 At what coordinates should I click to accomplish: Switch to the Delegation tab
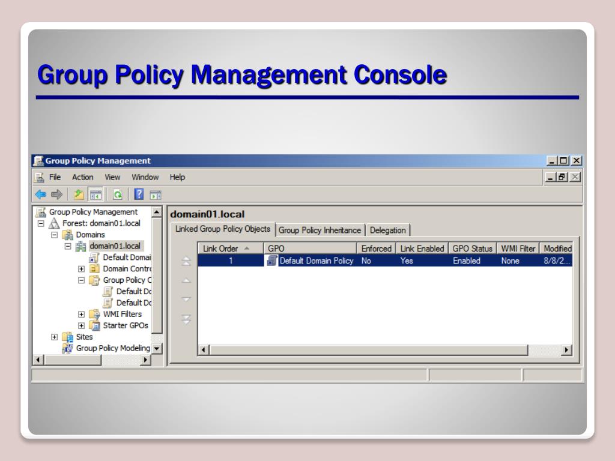(387, 230)
